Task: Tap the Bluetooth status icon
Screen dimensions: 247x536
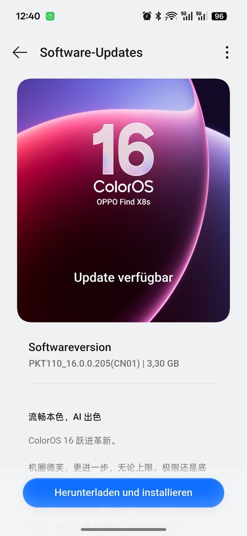Action: click(x=158, y=16)
